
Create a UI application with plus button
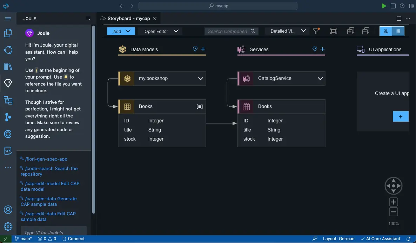pos(400,116)
